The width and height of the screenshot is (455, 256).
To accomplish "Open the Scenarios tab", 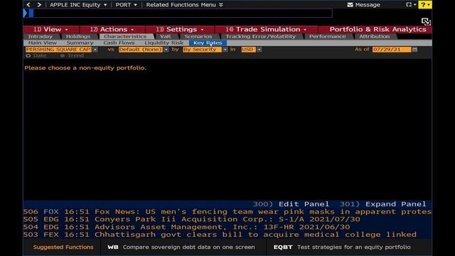I will click(x=198, y=36).
